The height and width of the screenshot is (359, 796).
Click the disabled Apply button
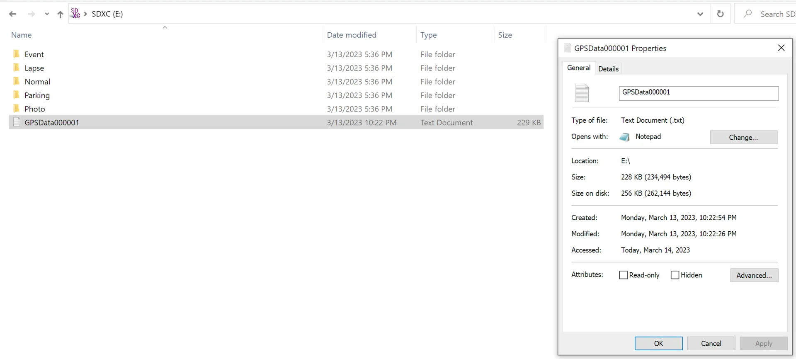(x=764, y=343)
